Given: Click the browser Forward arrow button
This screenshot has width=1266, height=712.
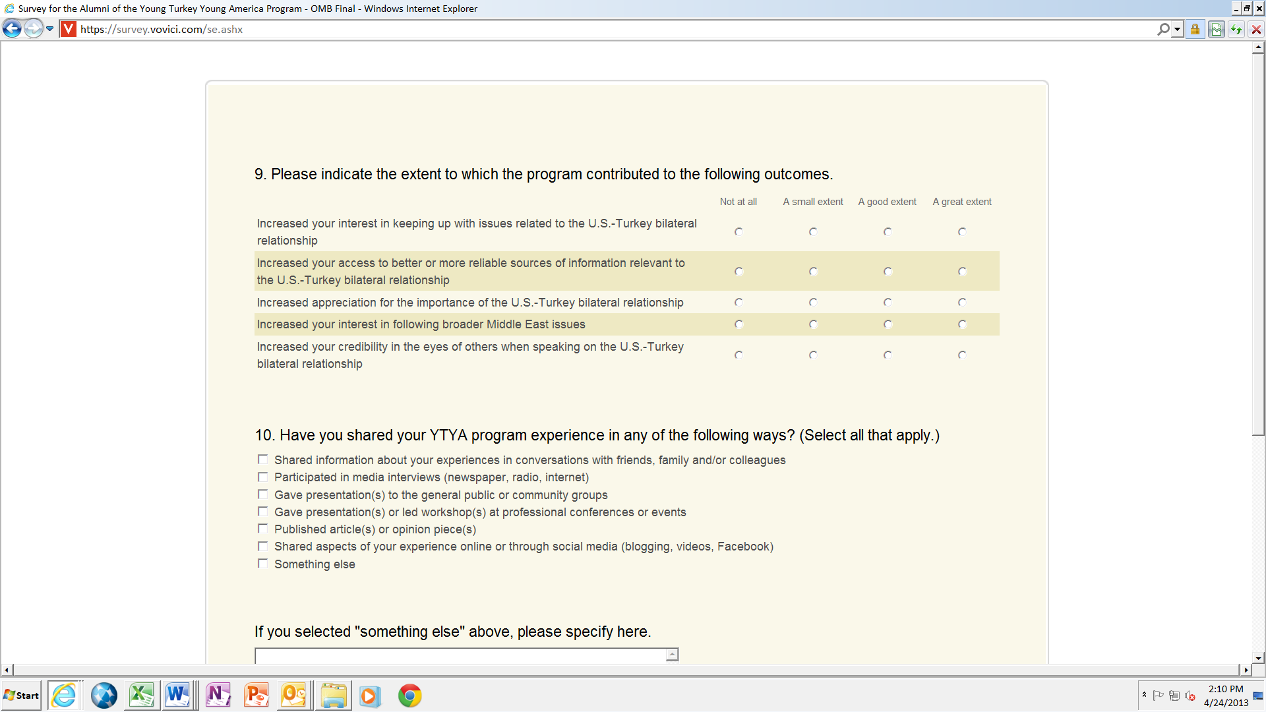Looking at the screenshot, I should pyautogui.click(x=33, y=29).
